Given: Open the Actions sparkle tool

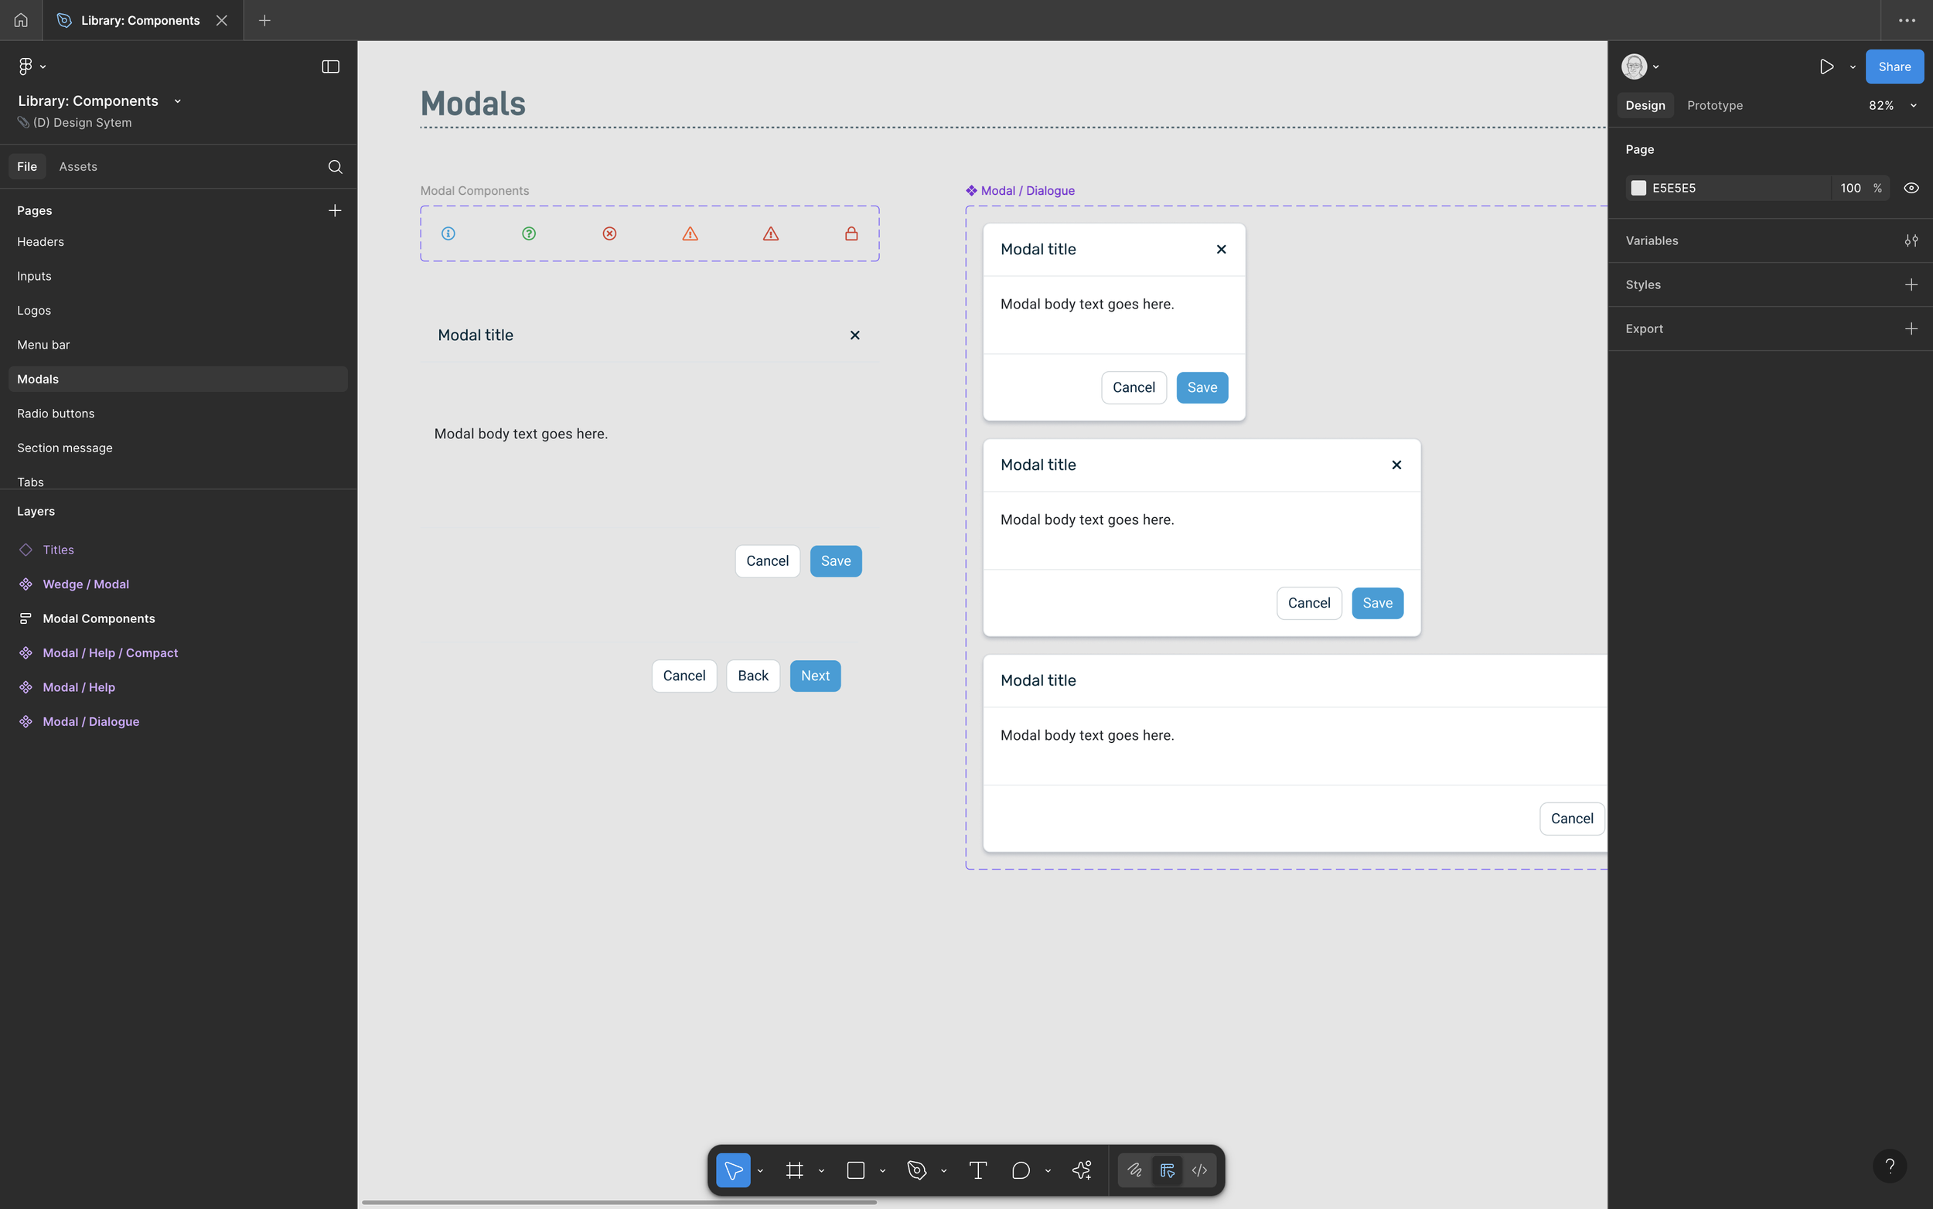Looking at the screenshot, I should [x=1082, y=1170].
